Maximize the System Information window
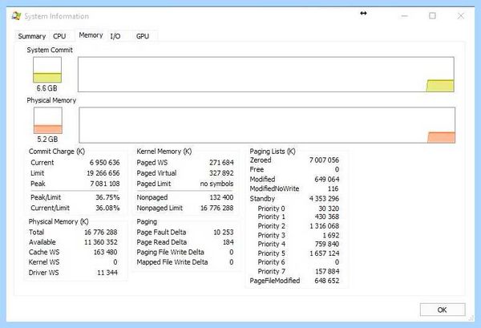Viewport: 481px width, 328px height. [x=432, y=16]
